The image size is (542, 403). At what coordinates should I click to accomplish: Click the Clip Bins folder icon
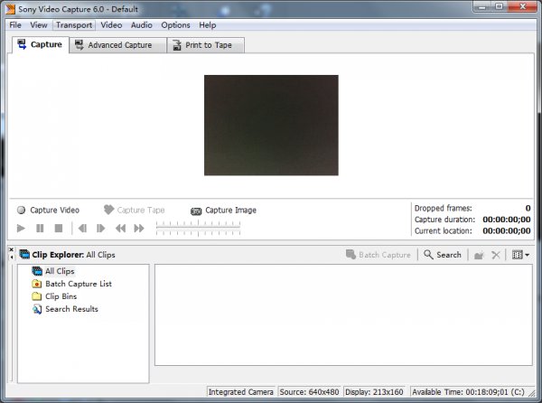pyautogui.click(x=37, y=296)
